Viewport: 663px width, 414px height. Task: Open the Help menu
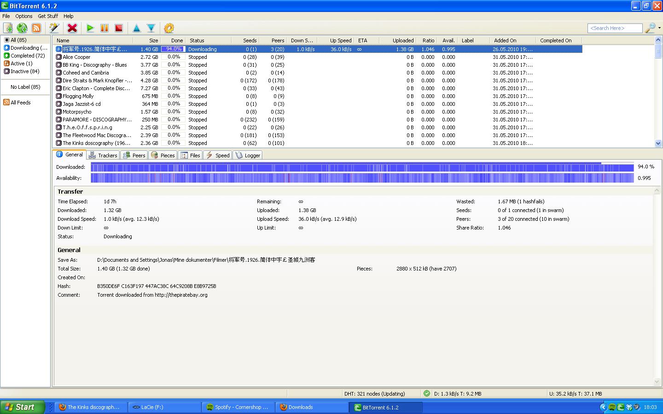(x=69, y=16)
